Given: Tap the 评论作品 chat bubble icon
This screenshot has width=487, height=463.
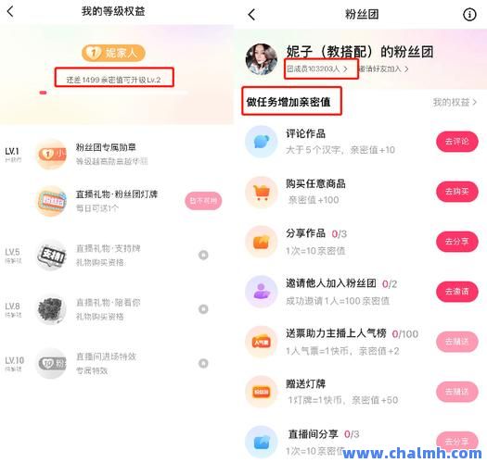Looking at the screenshot, I should [262, 142].
